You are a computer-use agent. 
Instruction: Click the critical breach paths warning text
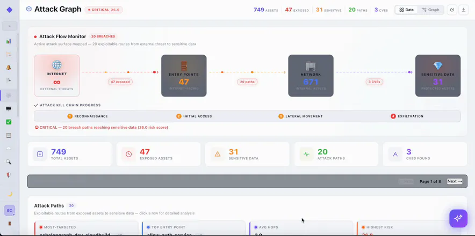pos(102,127)
